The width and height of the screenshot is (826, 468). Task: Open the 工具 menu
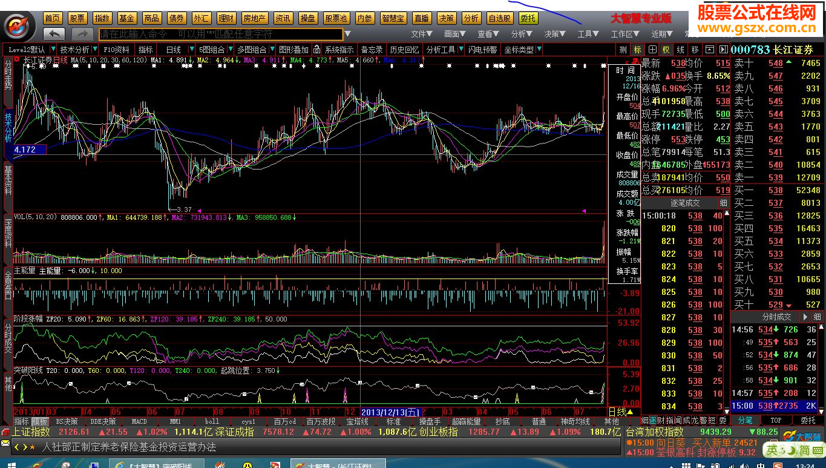tap(588, 35)
